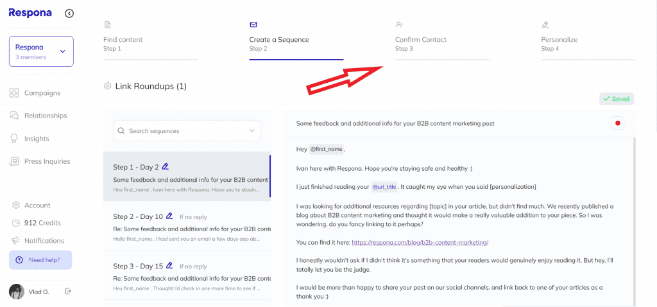
Task: Click the @first_name variable tag
Action: coord(327,149)
